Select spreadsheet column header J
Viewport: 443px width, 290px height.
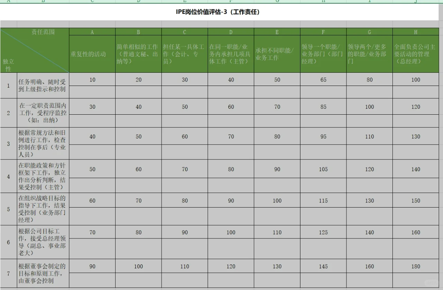tap(415, 2)
